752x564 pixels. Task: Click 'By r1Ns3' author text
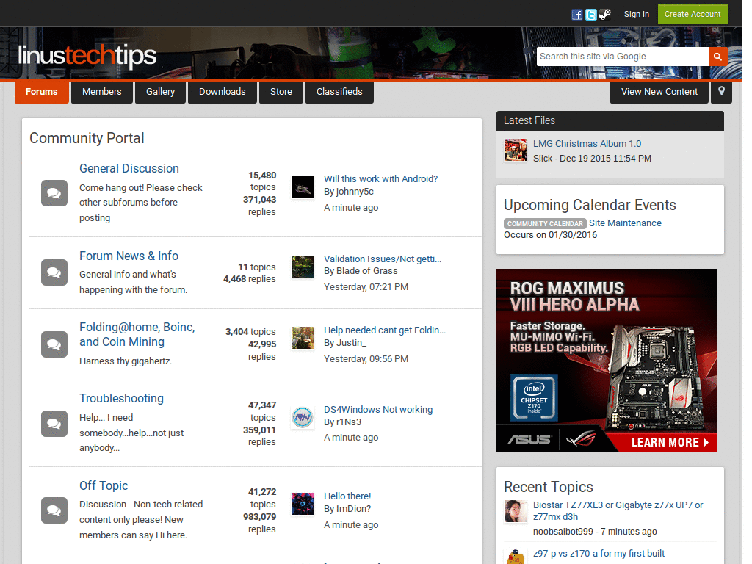coord(342,422)
